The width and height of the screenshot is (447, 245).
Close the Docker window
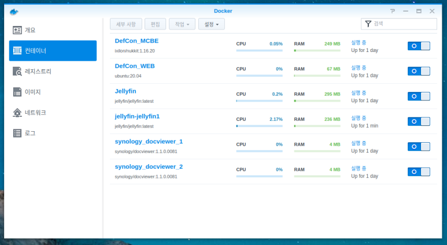432,11
